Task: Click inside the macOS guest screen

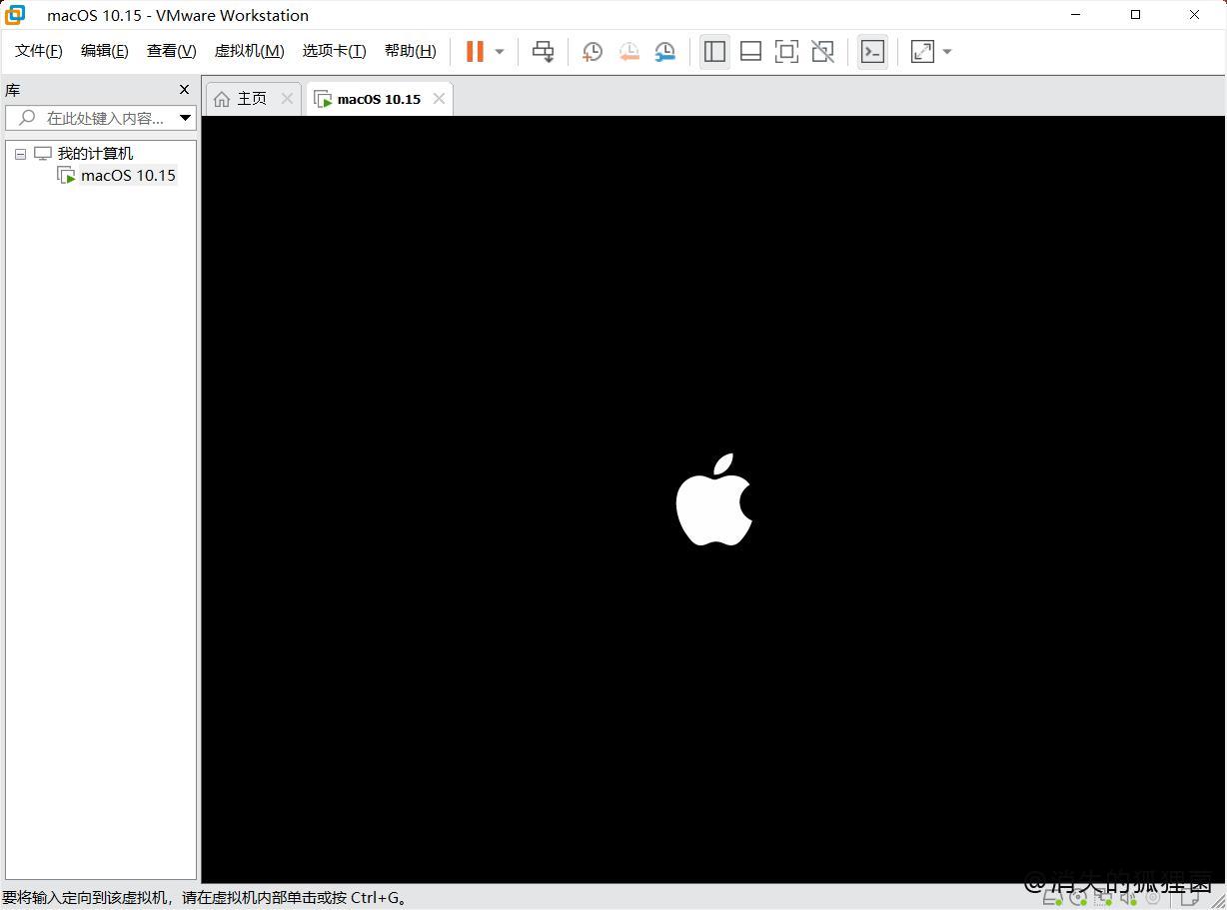Action: (713, 499)
